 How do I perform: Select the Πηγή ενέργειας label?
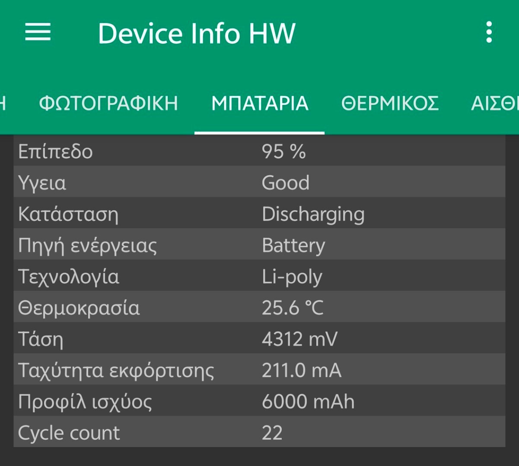tap(87, 246)
